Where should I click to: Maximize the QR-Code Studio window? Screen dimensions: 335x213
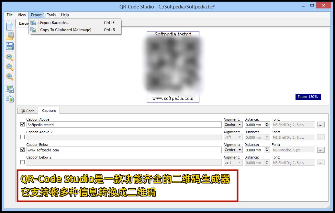click(312, 6)
